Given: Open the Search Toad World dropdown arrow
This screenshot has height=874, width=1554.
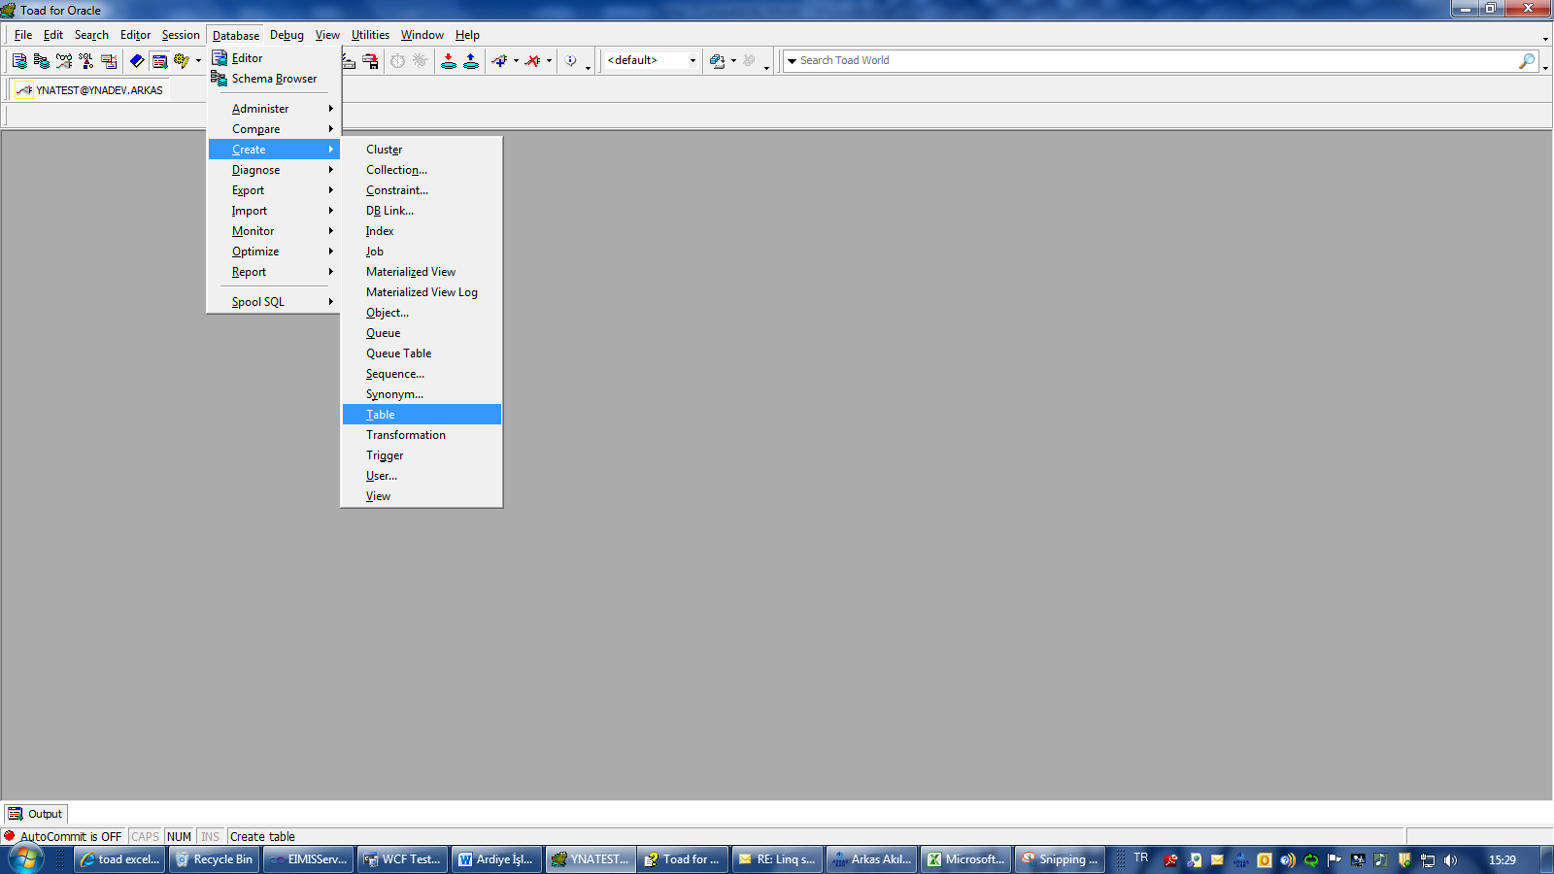Looking at the screenshot, I should (x=792, y=60).
